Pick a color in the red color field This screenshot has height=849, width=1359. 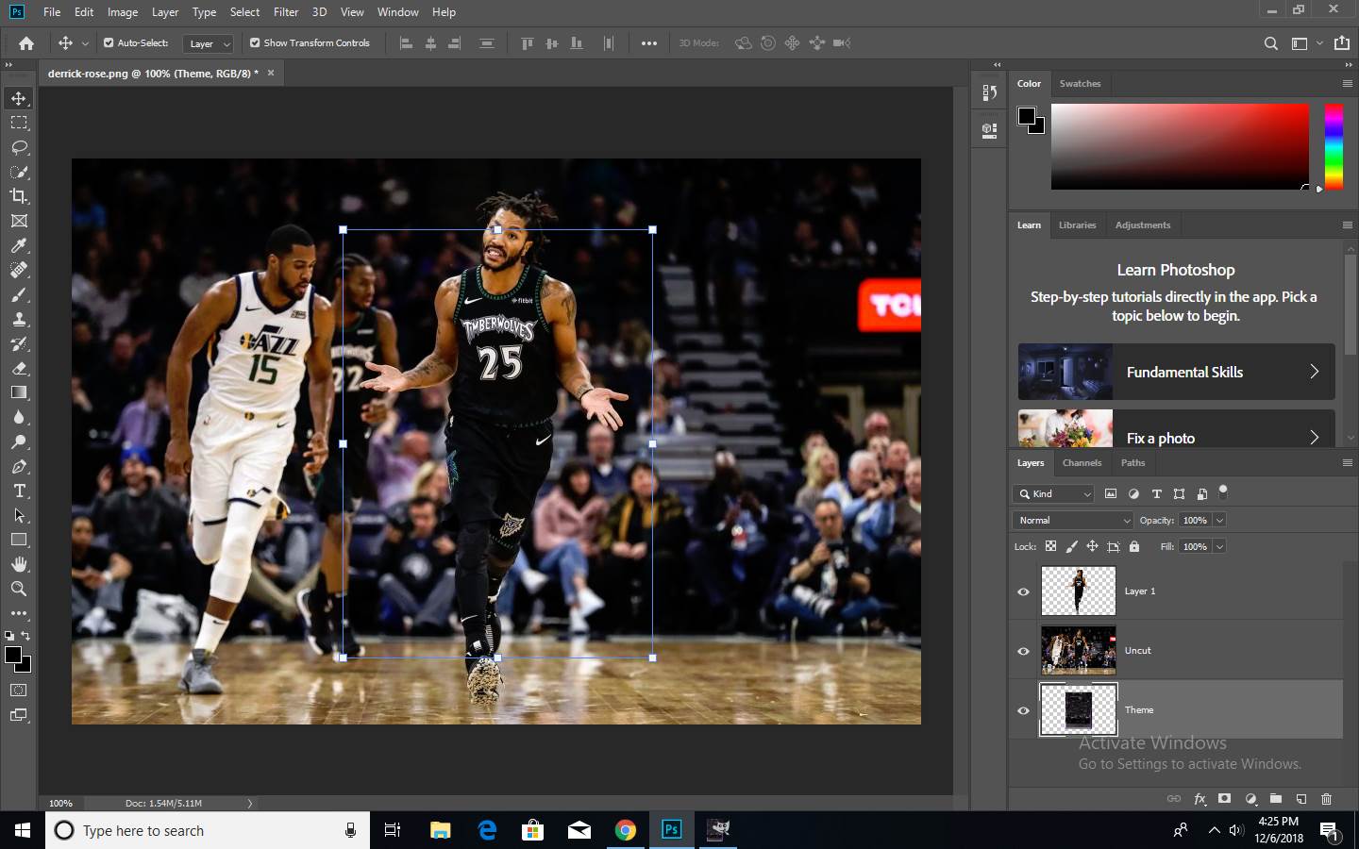[x=1180, y=146]
